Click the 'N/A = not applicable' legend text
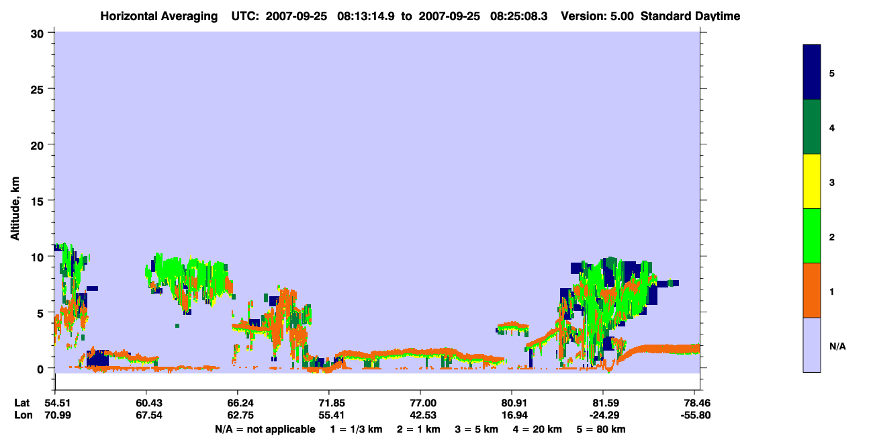Image resolution: width=873 pixels, height=448 pixels. coord(265,429)
